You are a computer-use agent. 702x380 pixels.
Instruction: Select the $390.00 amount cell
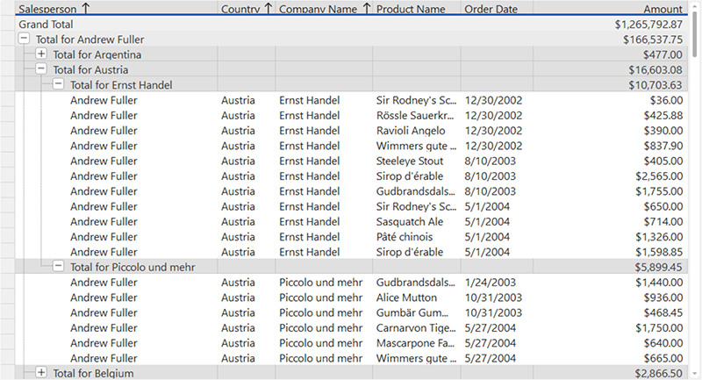[x=610, y=131]
